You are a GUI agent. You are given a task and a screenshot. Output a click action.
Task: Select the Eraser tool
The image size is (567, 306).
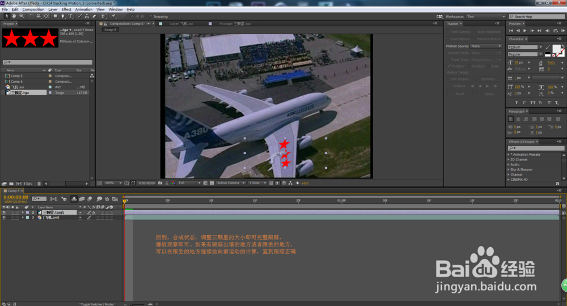[94, 16]
